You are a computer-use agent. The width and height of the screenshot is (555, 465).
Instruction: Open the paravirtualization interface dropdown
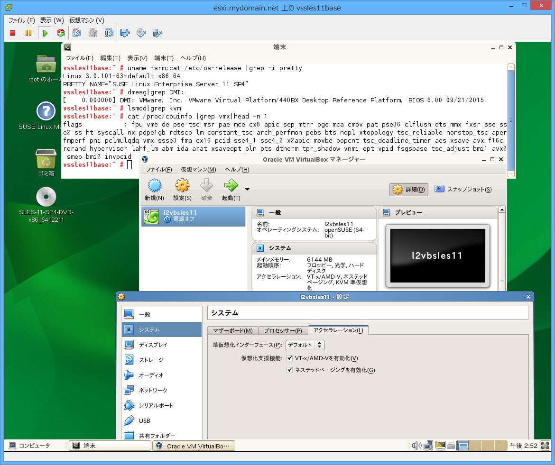pos(305,345)
